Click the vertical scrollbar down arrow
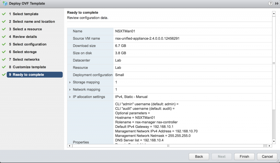The height and width of the screenshot is (163, 280). [x=274, y=141]
